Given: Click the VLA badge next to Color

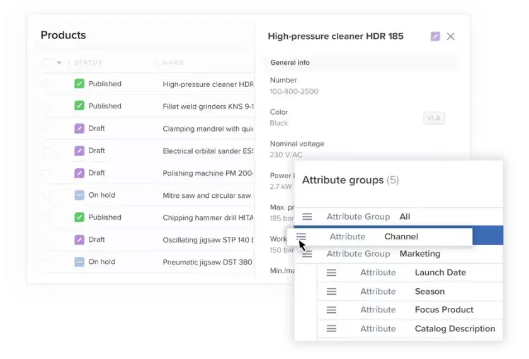Looking at the screenshot, I should coord(434,118).
